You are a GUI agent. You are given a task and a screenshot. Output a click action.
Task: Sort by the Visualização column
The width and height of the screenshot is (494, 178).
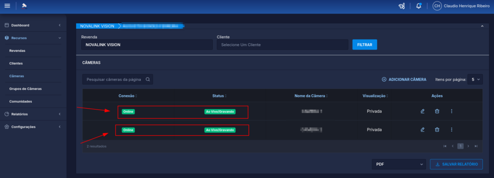point(375,96)
